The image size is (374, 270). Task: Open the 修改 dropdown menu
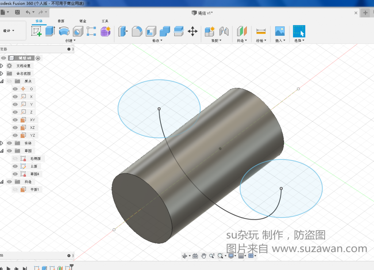(157, 40)
